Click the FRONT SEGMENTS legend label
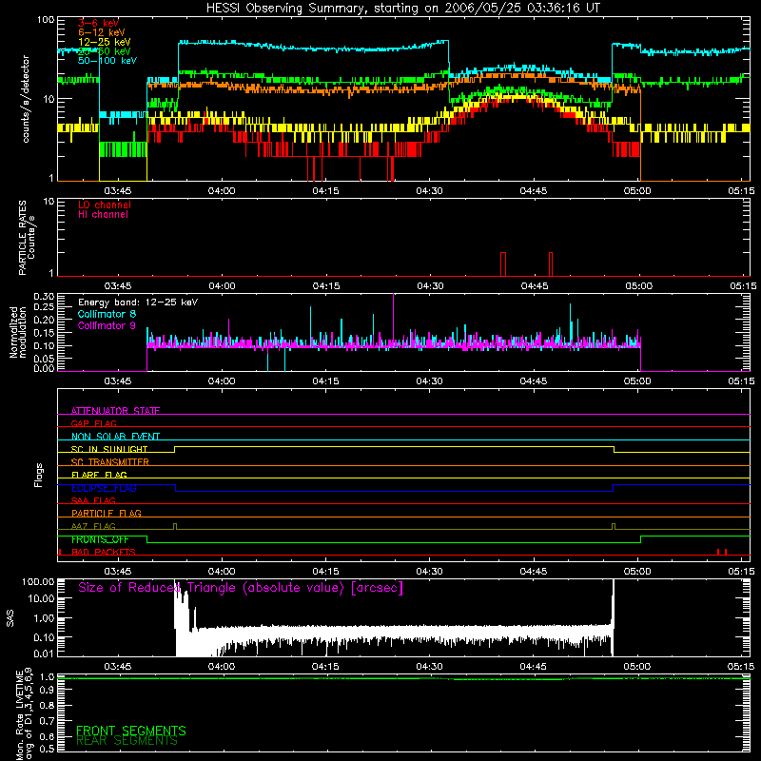 pyautogui.click(x=131, y=731)
